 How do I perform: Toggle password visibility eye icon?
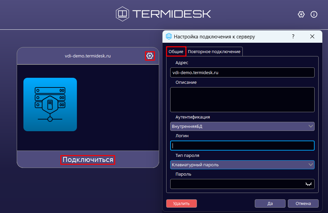(308, 184)
